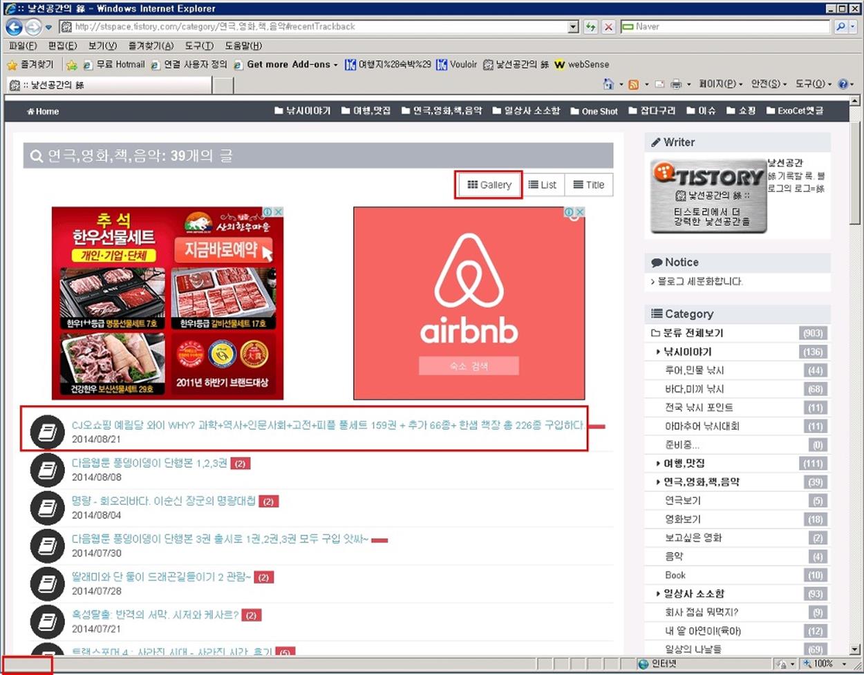This screenshot has height=675, width=864.
Task: Expand the 낚시이야기 category triangle
Action: click(x=658, y=352)
